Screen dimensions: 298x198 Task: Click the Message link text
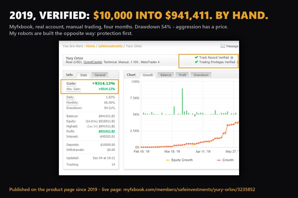tap(232, 46)
